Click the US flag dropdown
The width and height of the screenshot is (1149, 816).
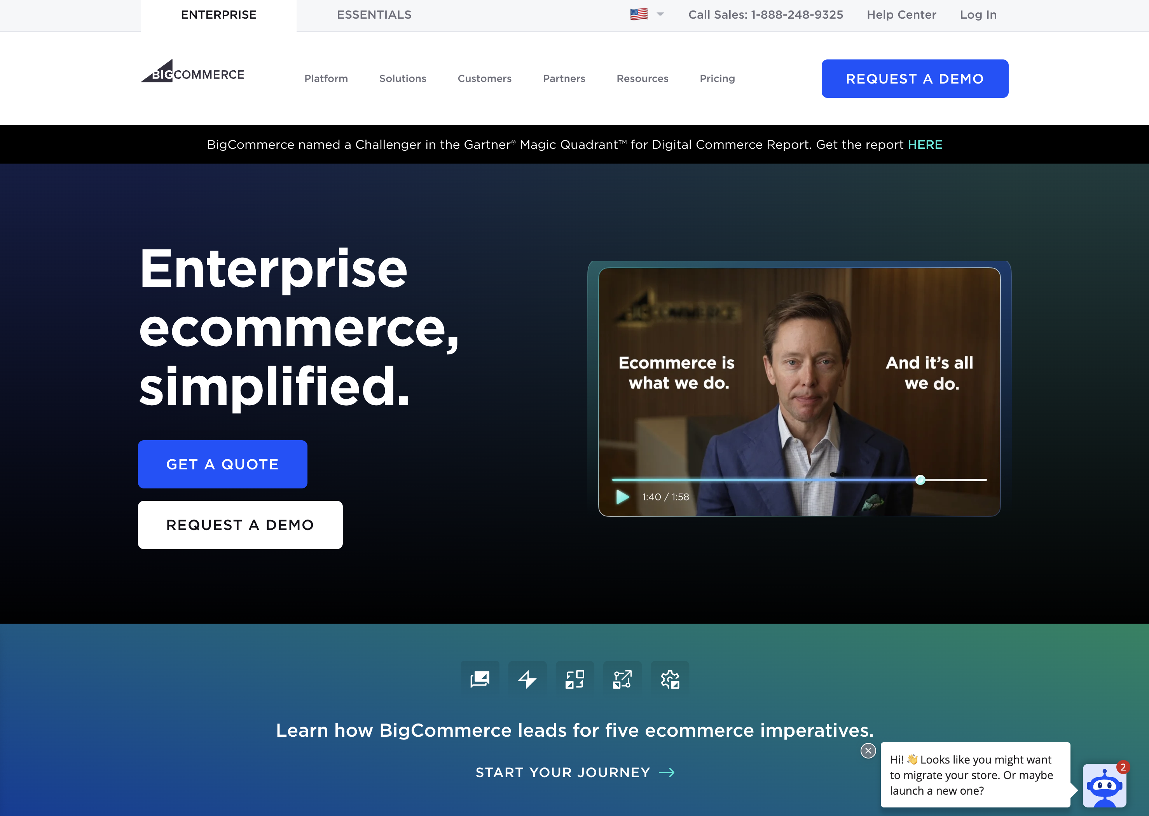(x=646, y=14)
